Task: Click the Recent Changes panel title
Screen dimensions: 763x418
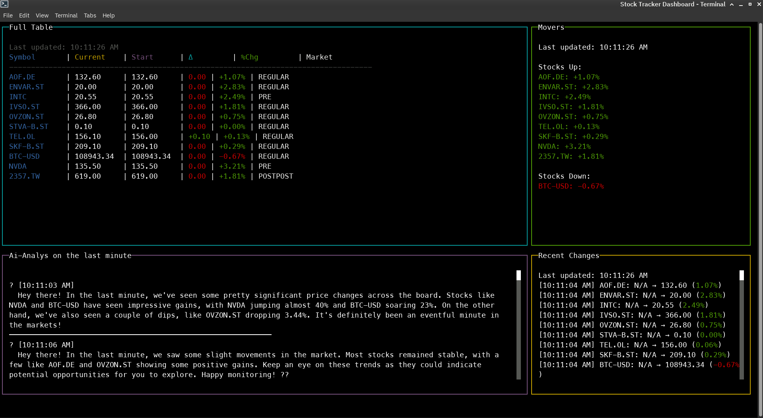Action: pyautogui.click(x=569, y=256)
